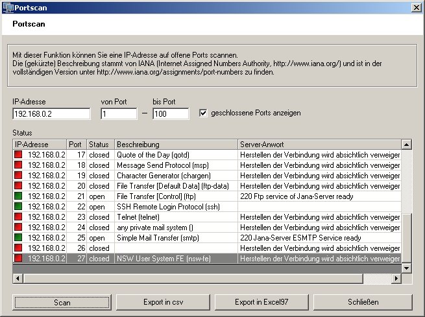Select 'Simple Mail Transfer (smtp)' cell
Image resolution: width=425 pixels, height=317 pixels.
tap(176, 238)
